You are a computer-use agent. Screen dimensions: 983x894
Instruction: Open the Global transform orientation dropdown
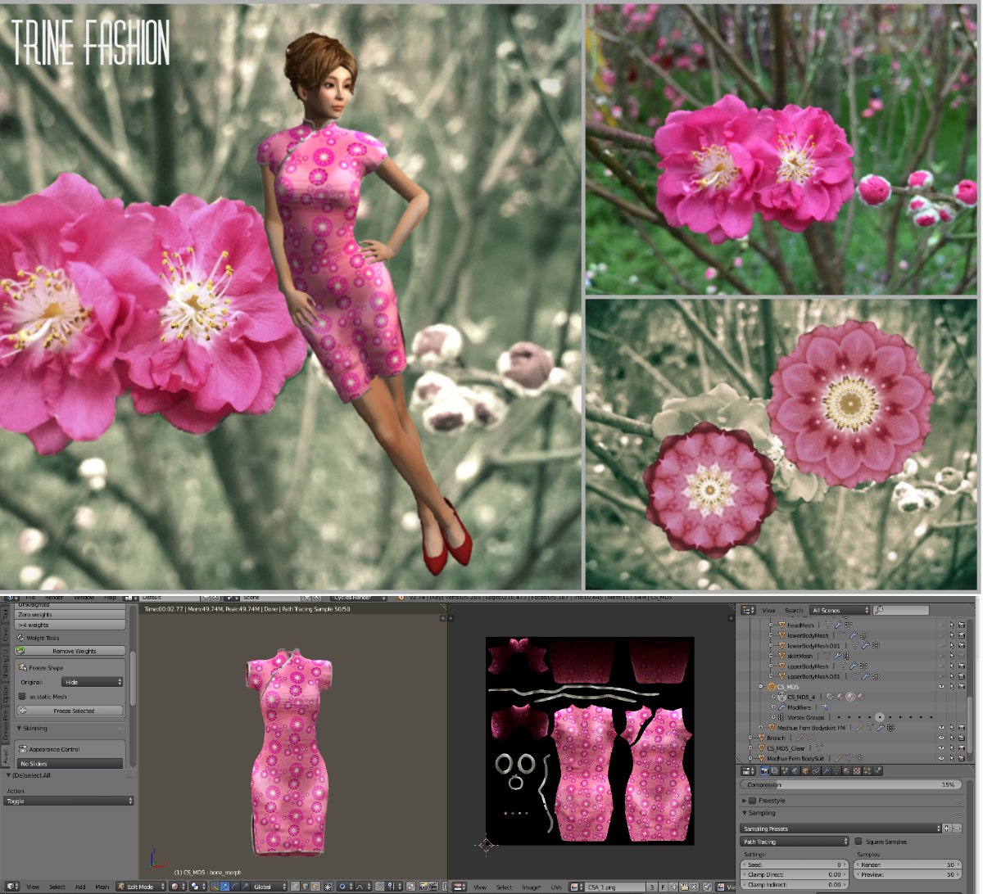(x=268, y=887)
